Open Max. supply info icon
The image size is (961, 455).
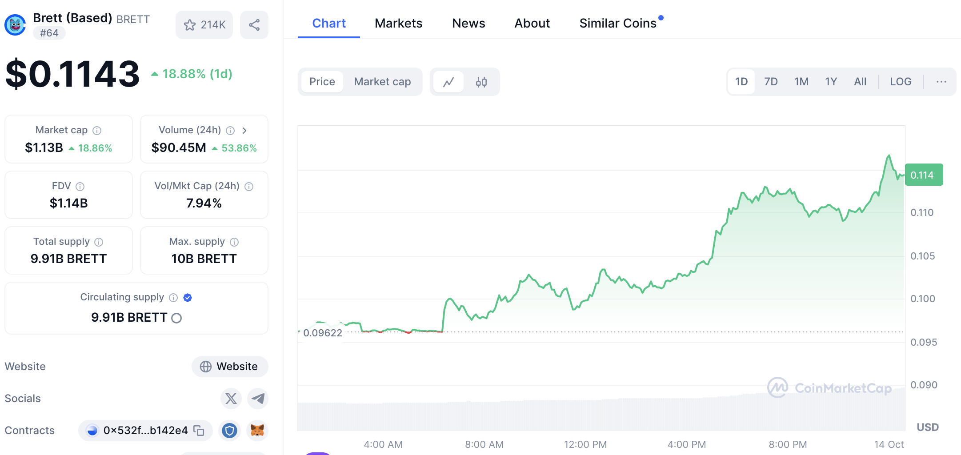[x=234, y=242]
